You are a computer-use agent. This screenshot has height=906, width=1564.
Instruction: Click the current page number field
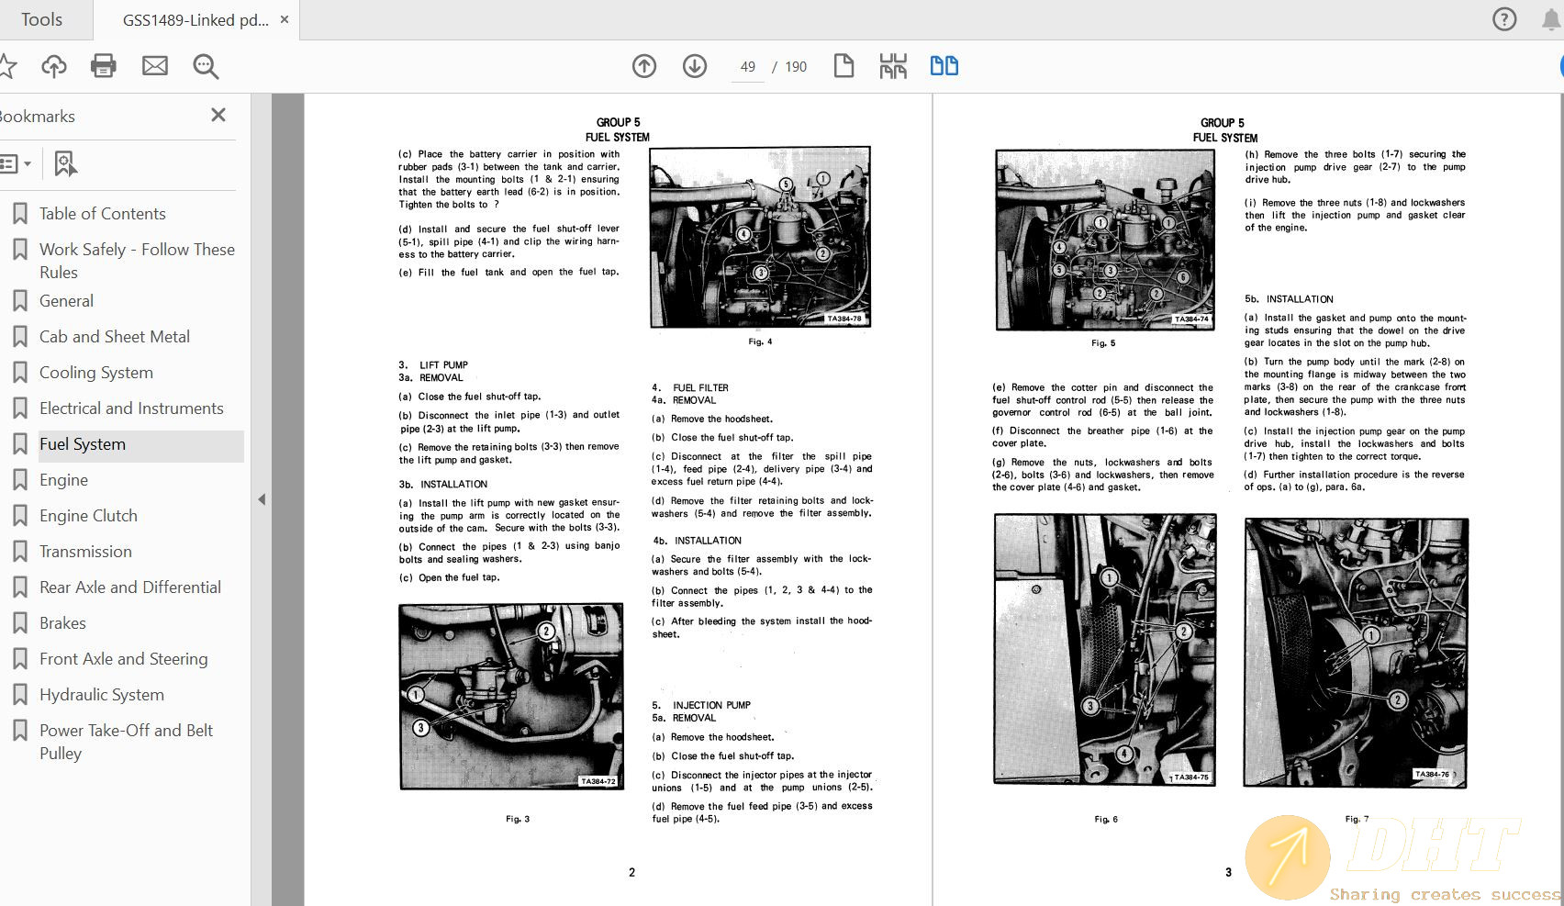[748, 67]
